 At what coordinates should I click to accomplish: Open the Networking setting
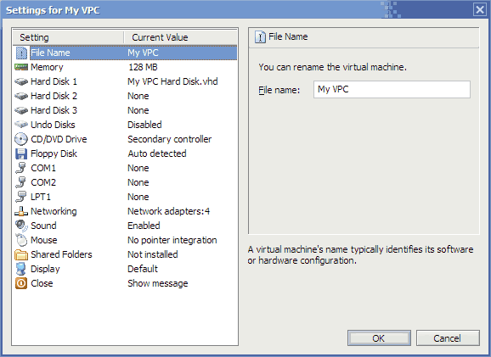point(54,212)
